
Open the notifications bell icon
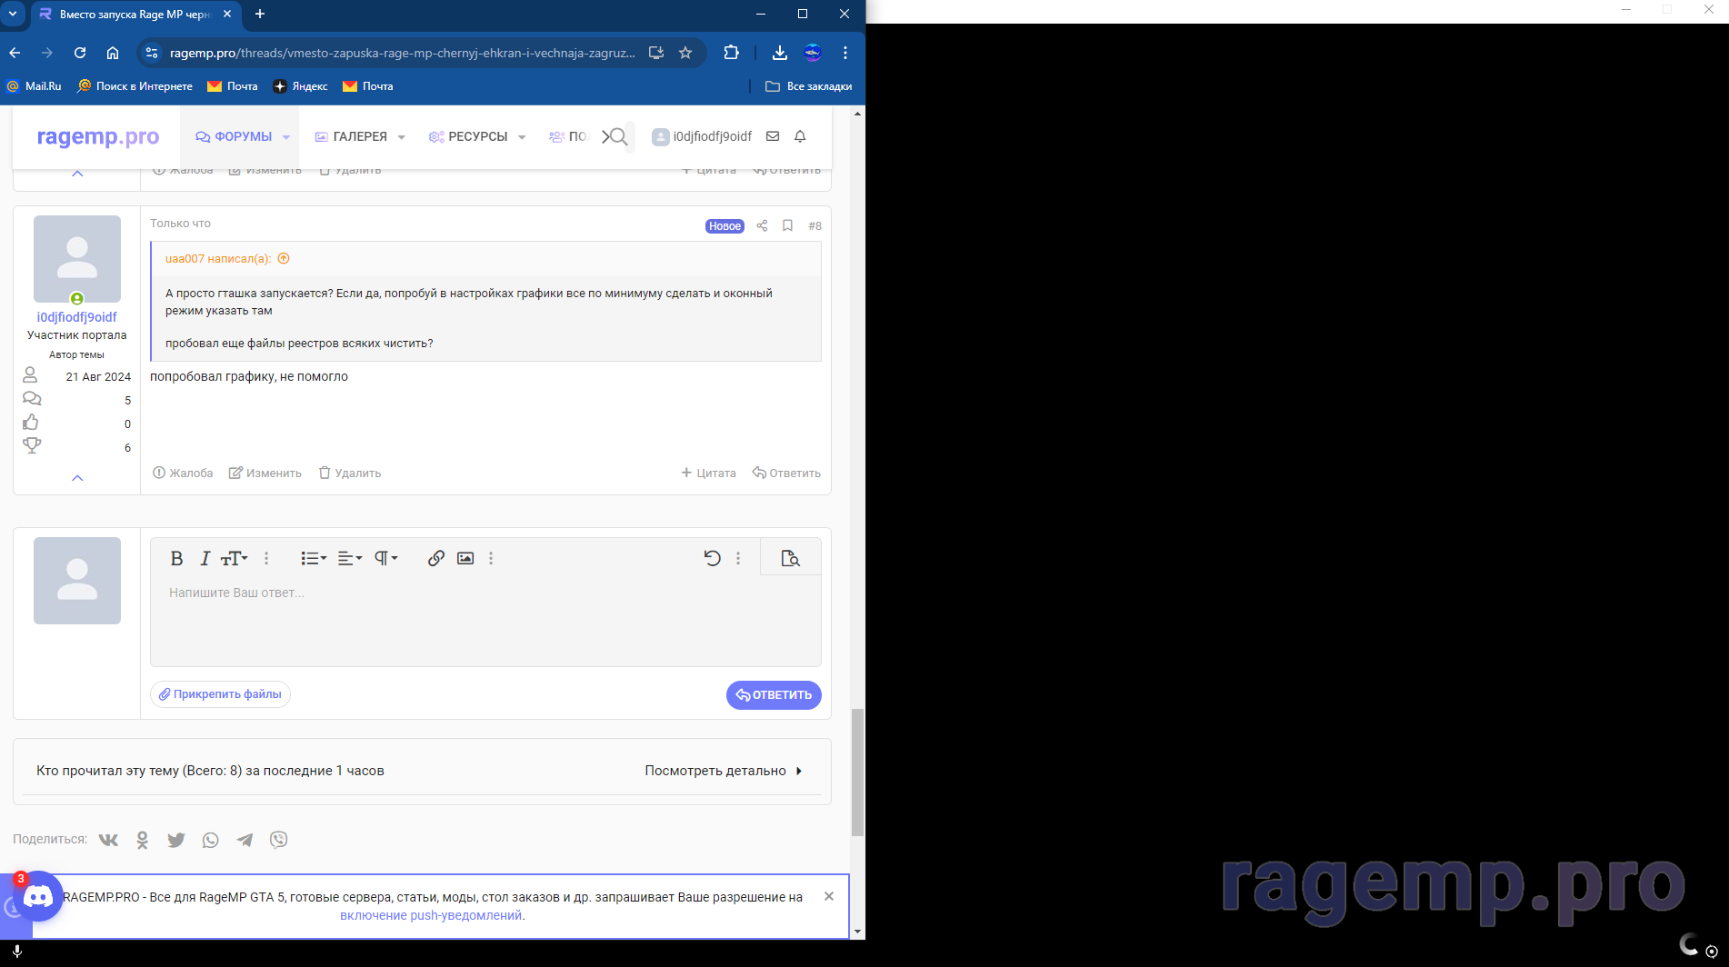click(800, 136)
